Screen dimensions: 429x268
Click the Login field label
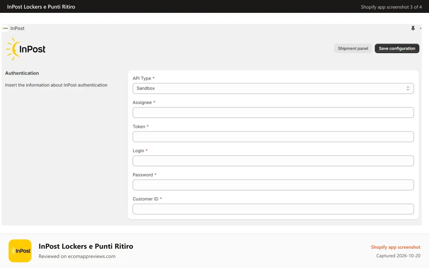point(138,150)
